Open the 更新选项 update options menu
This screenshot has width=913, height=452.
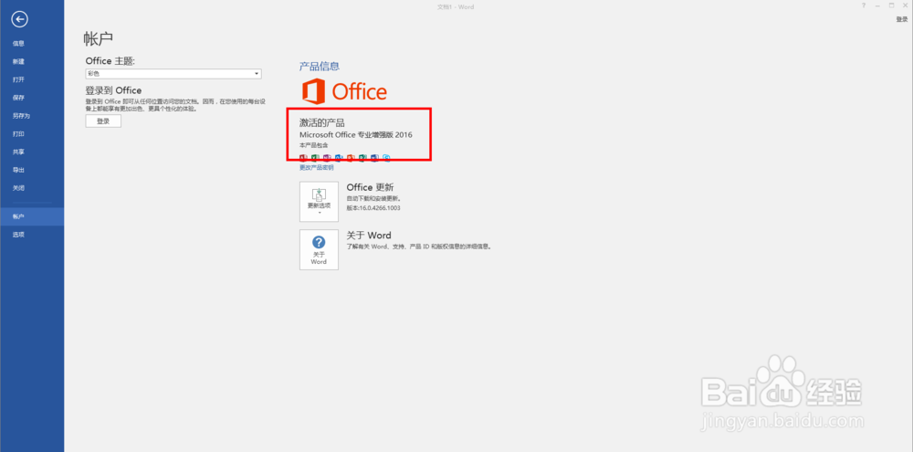[319, 202]
